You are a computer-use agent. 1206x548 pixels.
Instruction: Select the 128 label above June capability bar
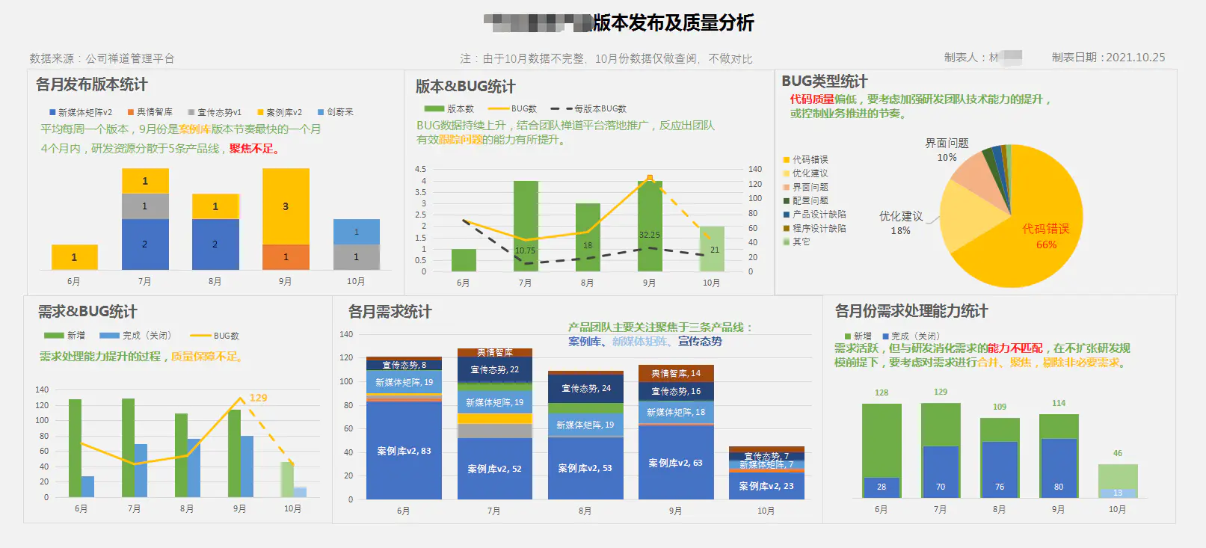click(x=882, y=392)
